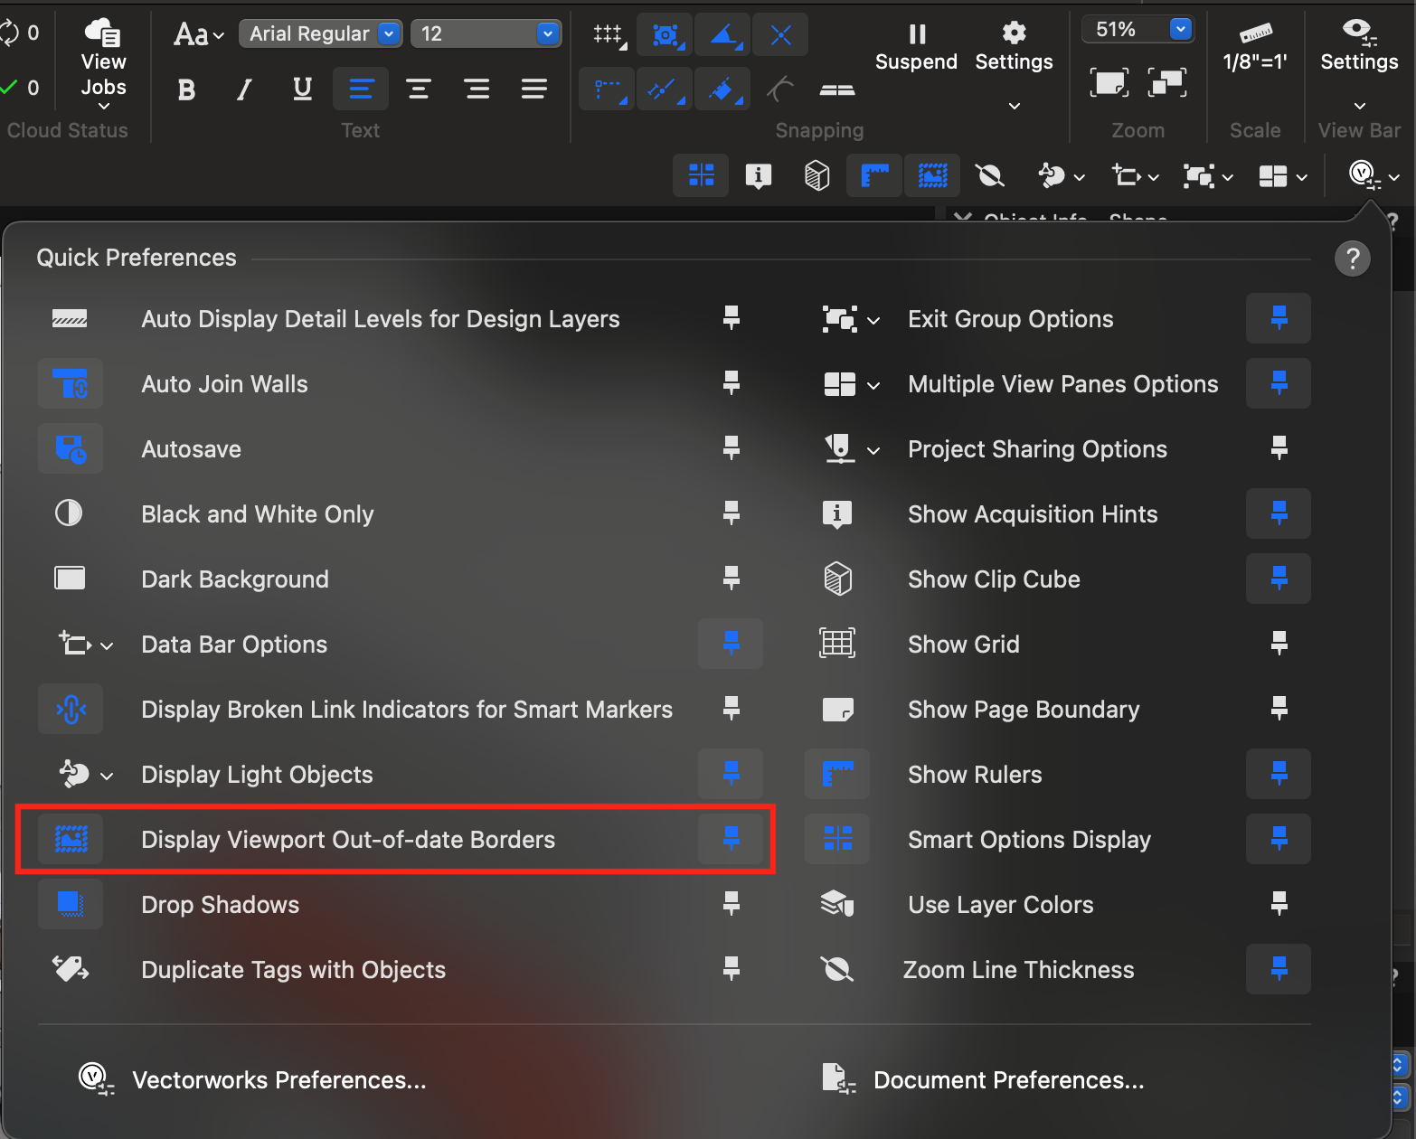1416x1139 pixels.
Task: Pin Dark Background to the toolbar
Action: pyautogui.click(x=732, y=579)
